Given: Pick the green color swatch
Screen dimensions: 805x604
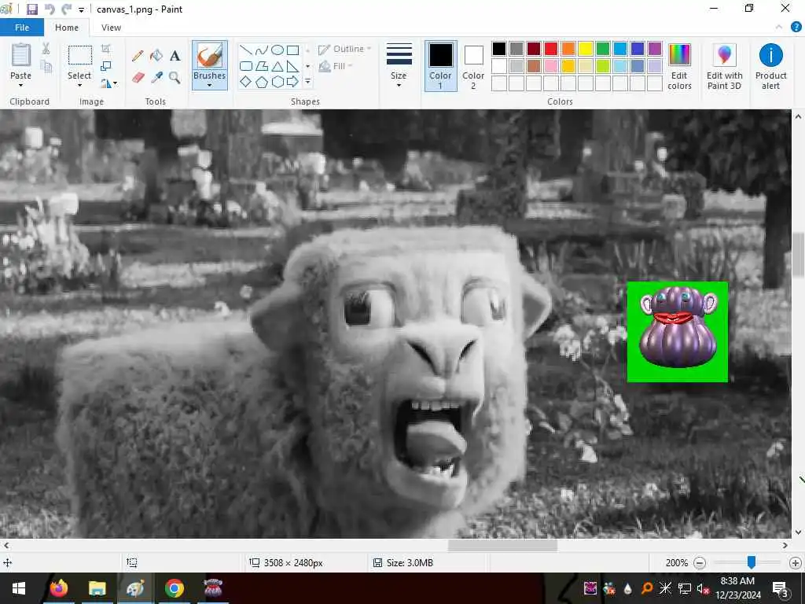Looking at the screenshot, I should point(603,49).
